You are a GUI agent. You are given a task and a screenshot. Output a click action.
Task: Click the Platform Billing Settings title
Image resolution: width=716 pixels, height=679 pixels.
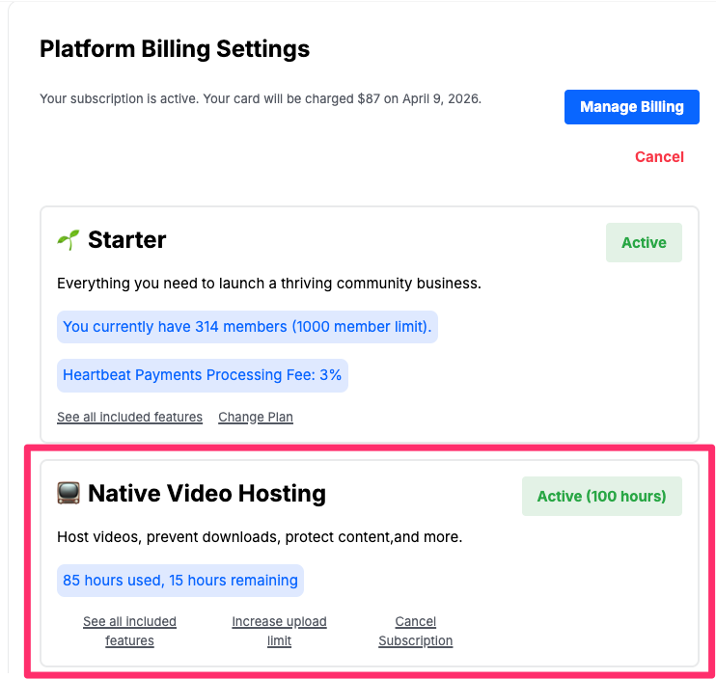tap(175, 49)
